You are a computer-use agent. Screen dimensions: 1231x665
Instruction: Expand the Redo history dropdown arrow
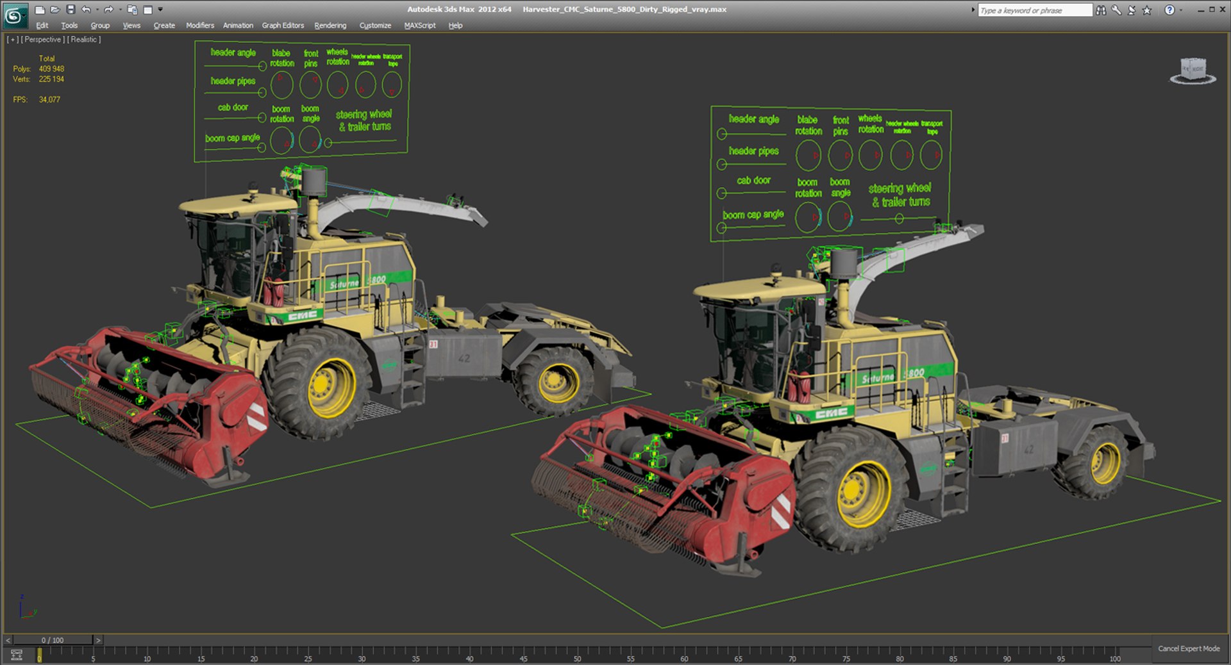[120, 10]
